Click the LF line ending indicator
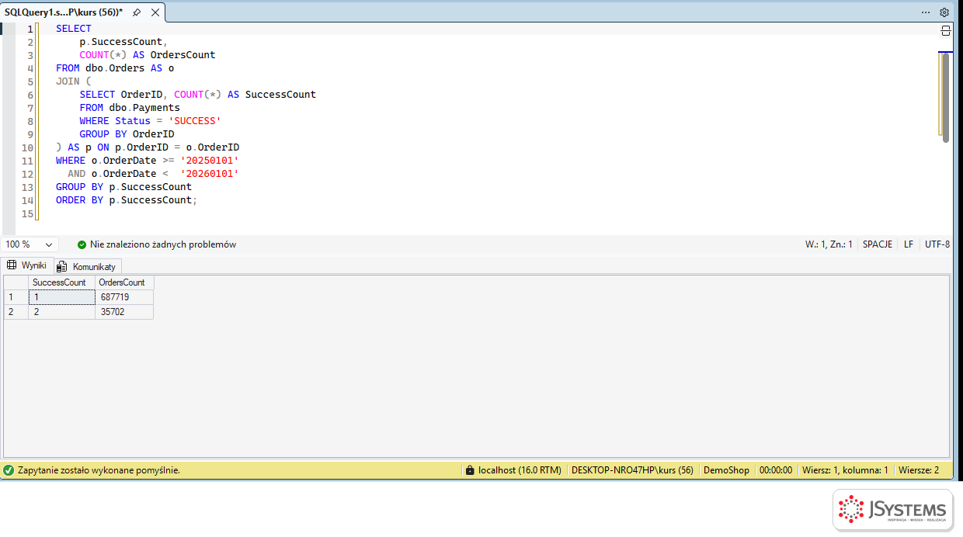The image size is (963, 537). click(x=909, y=244)
